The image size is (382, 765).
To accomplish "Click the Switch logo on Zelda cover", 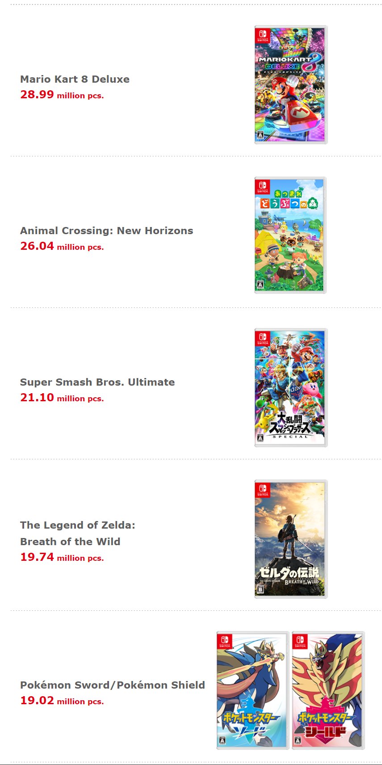I will point(263,490).
